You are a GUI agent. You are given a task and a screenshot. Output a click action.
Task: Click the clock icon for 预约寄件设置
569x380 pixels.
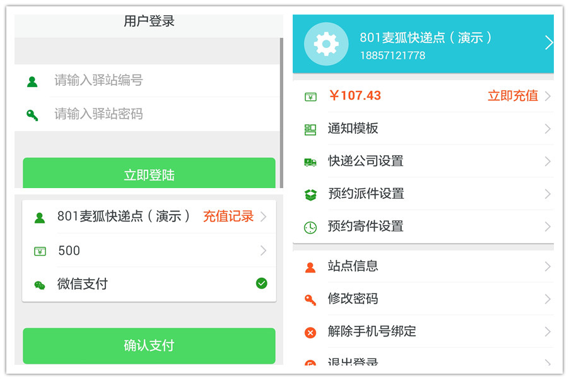(x=310, y=227)
